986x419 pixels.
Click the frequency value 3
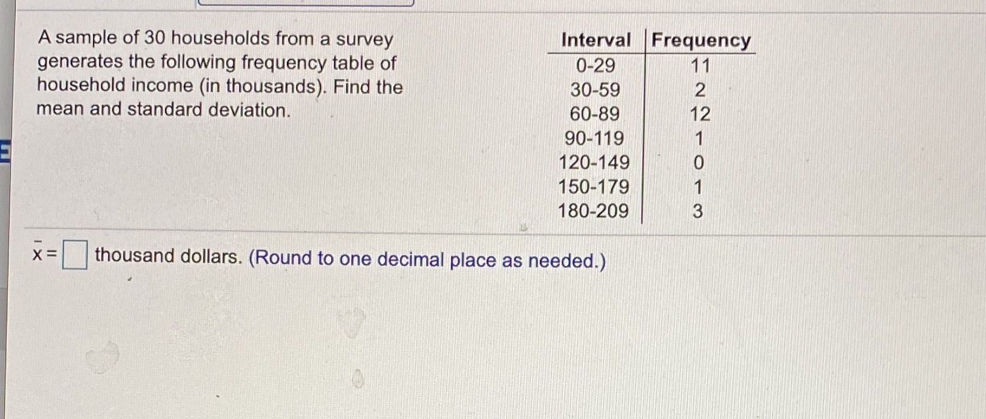[698, 211]
